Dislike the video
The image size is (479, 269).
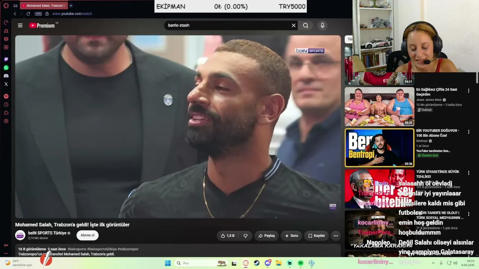tap(245, 236)
